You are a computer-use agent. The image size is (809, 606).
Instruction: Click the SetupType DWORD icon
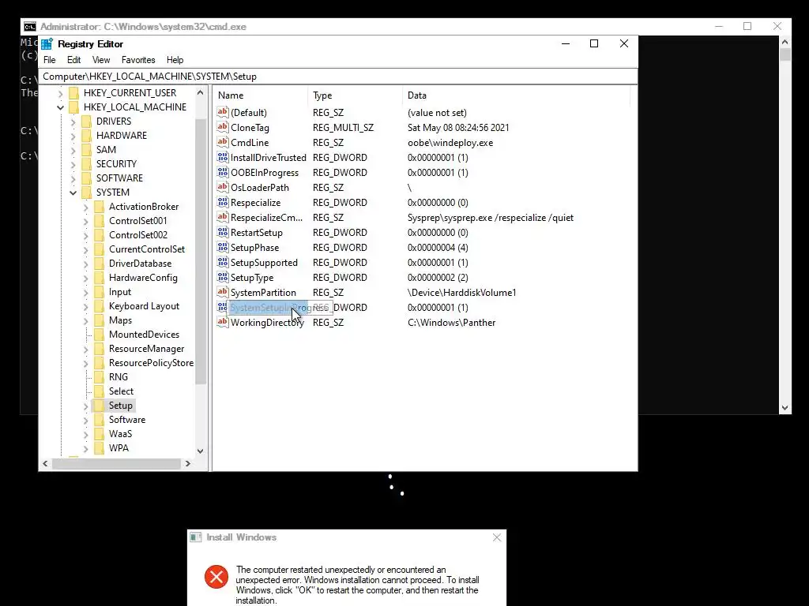coord(222,277)
